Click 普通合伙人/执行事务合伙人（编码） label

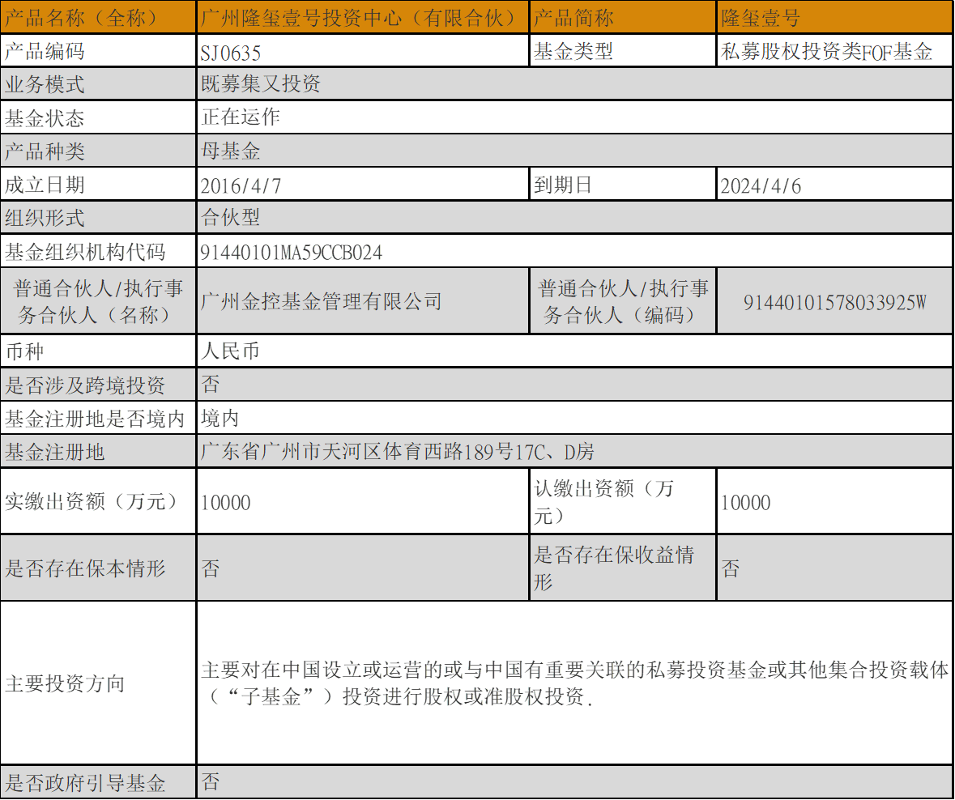[x=623, y=301]
